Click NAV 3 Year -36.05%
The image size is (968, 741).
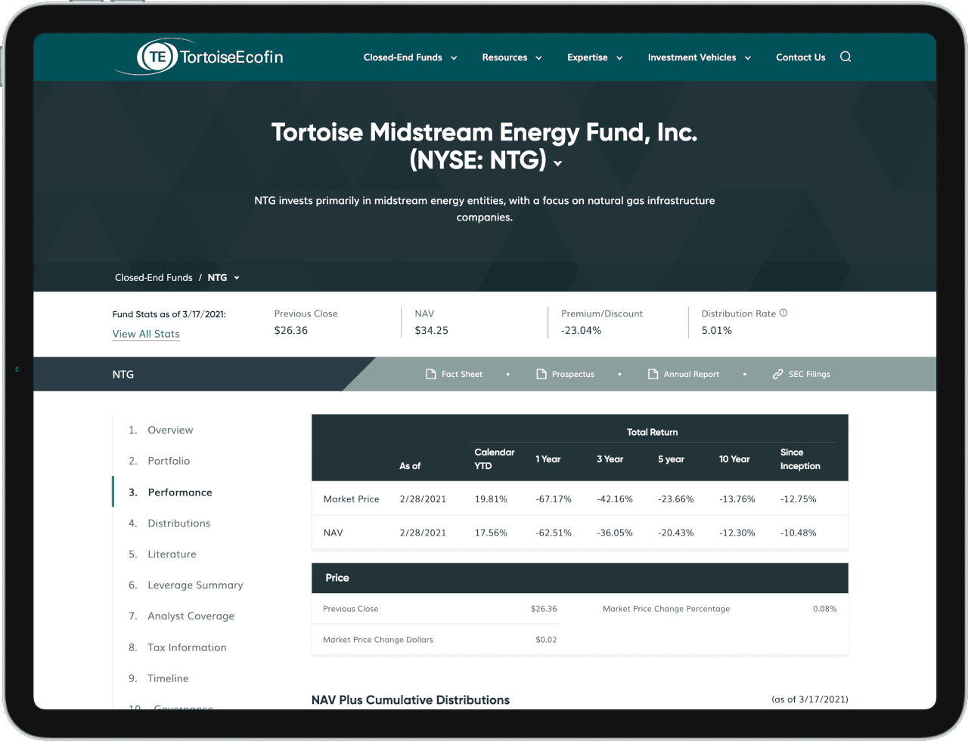pos(615,533)
